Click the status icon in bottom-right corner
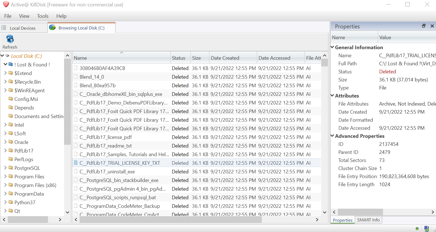Image resolution: width=436 pixels, height=232 pixels. (x=426, y=229)
